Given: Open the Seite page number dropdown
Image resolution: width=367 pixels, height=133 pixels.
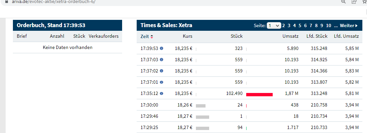Looking at the screenshot, I should point(274,25).
